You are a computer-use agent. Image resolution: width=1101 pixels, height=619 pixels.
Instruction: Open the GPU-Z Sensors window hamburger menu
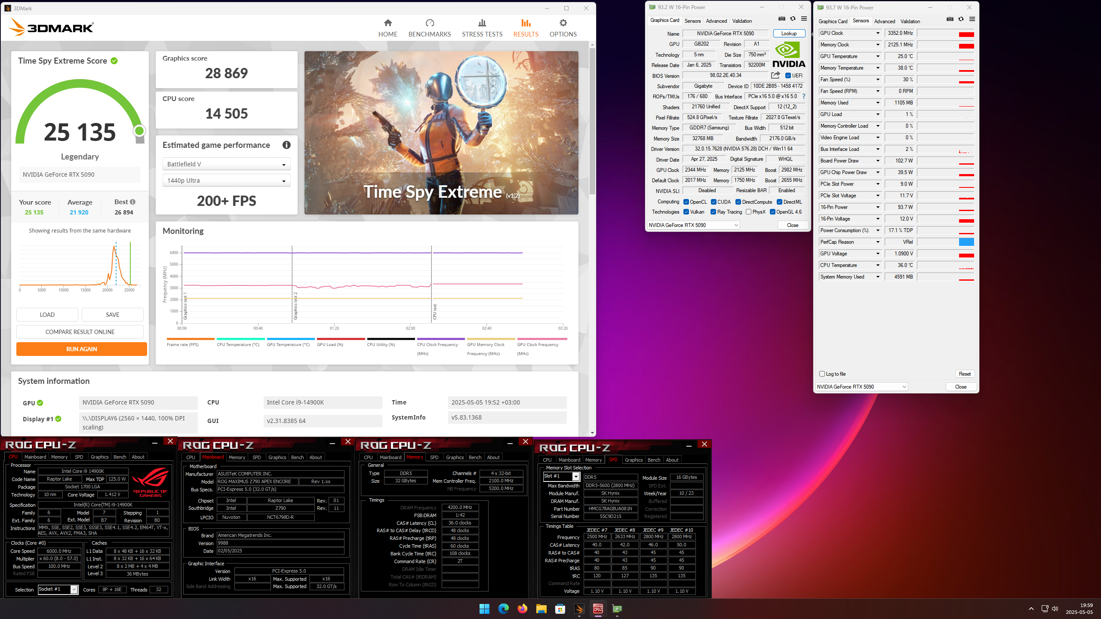[x=972, y=19]
